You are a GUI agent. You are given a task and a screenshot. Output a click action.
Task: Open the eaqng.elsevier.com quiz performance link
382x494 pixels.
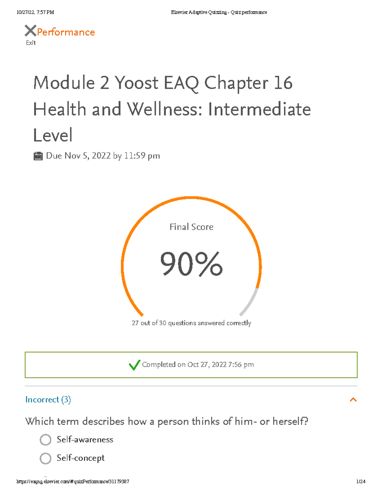coord(73,481)
